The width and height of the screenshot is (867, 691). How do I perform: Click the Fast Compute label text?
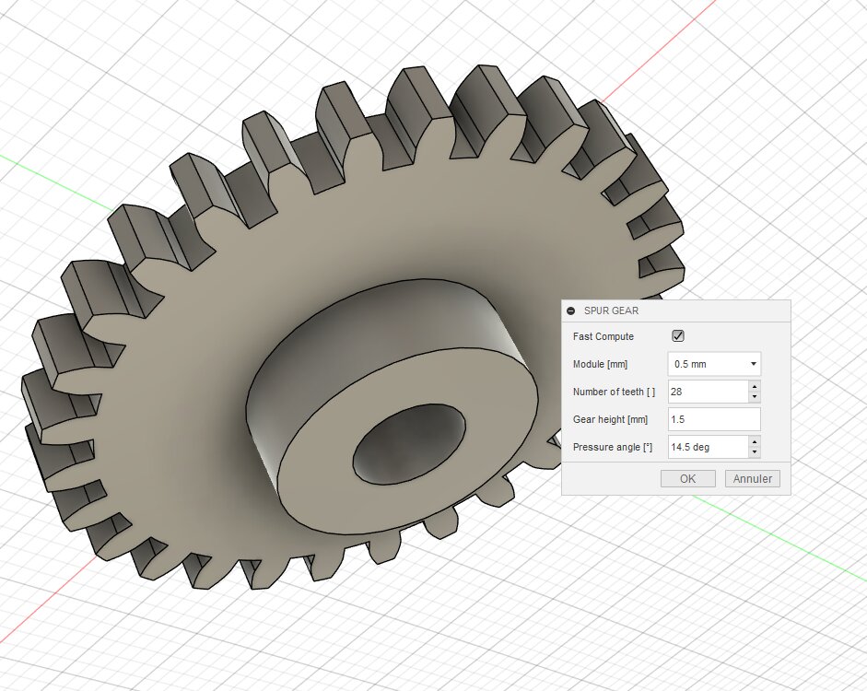tap(603, 337)
